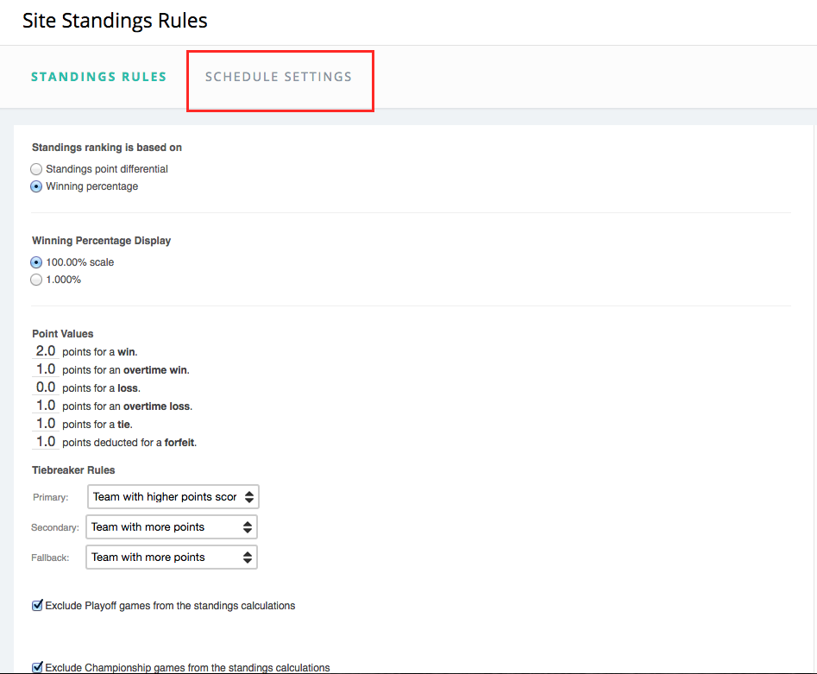Select the overtime win points field
817x674 pixels.
pos(46,368)
